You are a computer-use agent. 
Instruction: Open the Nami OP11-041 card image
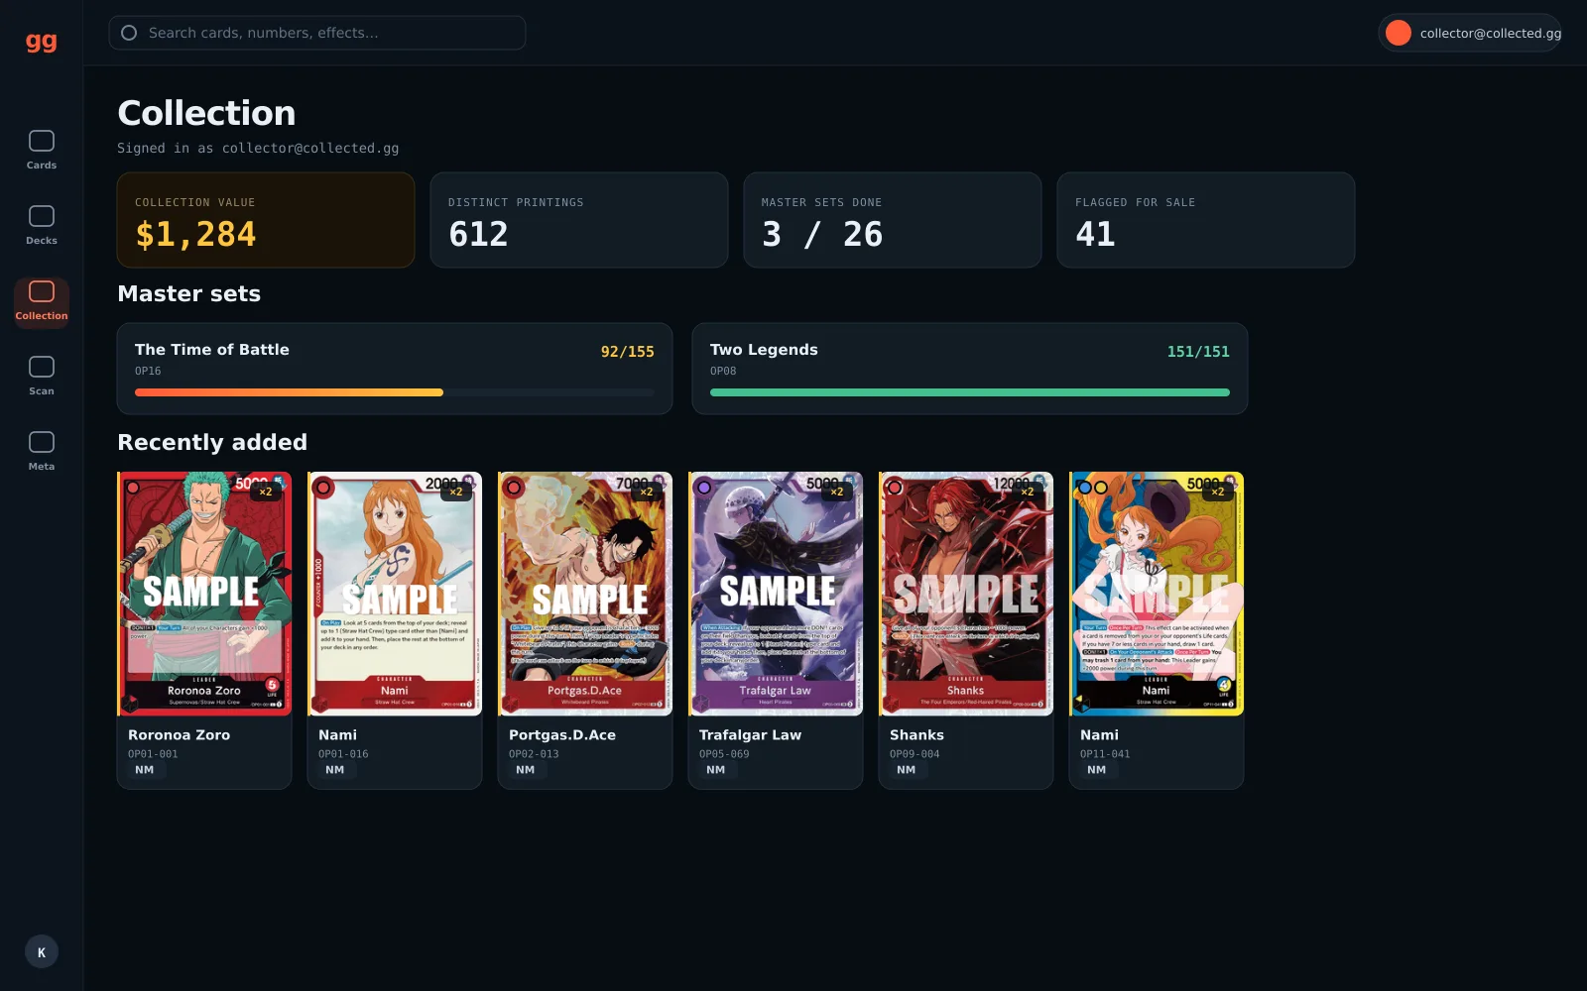coord(1157,594)
